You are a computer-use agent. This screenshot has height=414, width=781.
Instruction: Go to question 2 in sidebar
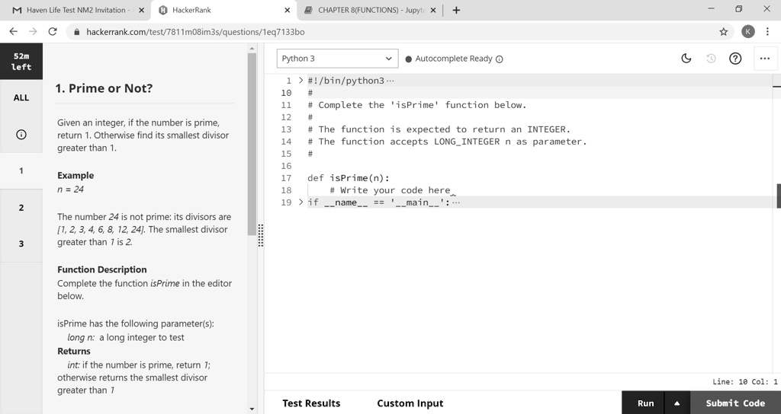(x=21, y=208)
